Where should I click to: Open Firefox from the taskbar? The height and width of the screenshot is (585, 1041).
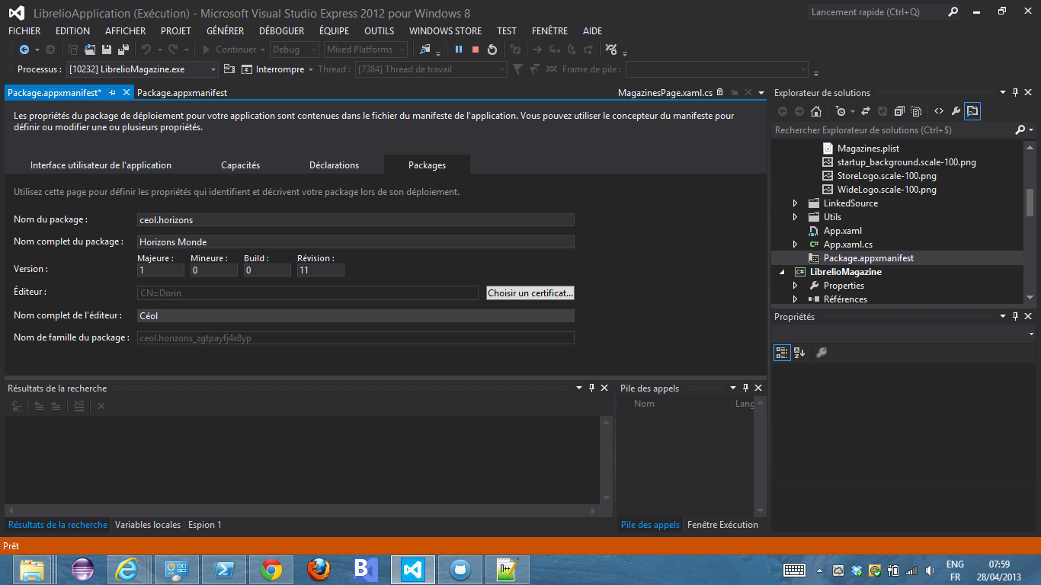click(x=319, y=569)
